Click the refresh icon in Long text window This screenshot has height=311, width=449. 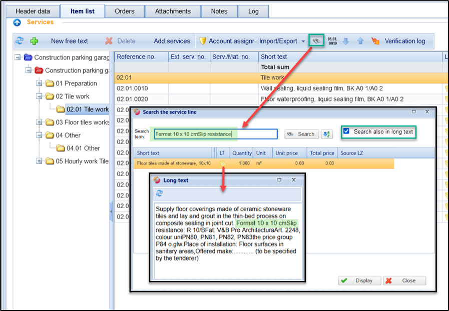(159, 193)
